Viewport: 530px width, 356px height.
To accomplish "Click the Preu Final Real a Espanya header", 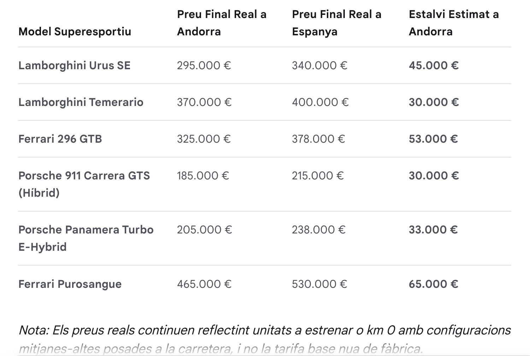I will [337, 23].
